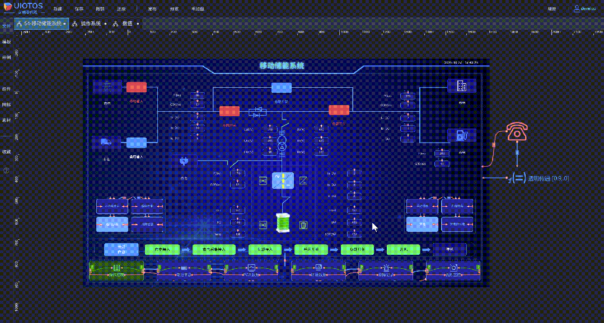Click the 市电采集输入 flow step

click(x=213, y=250)
